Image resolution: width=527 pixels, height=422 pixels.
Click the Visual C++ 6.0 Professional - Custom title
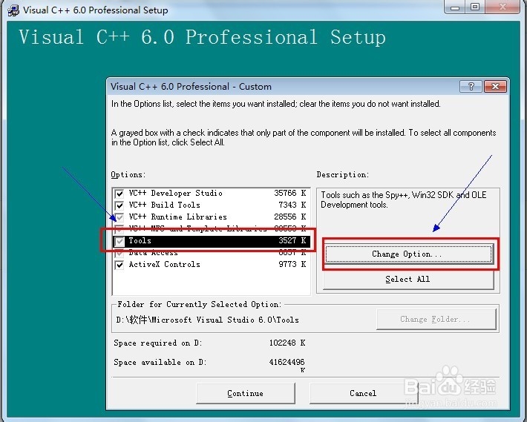pos(191,87)
